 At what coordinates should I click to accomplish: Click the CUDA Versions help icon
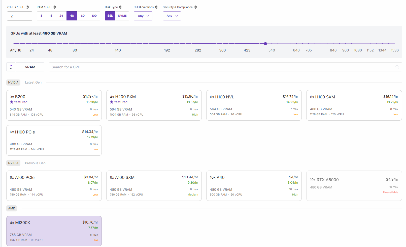157,7
